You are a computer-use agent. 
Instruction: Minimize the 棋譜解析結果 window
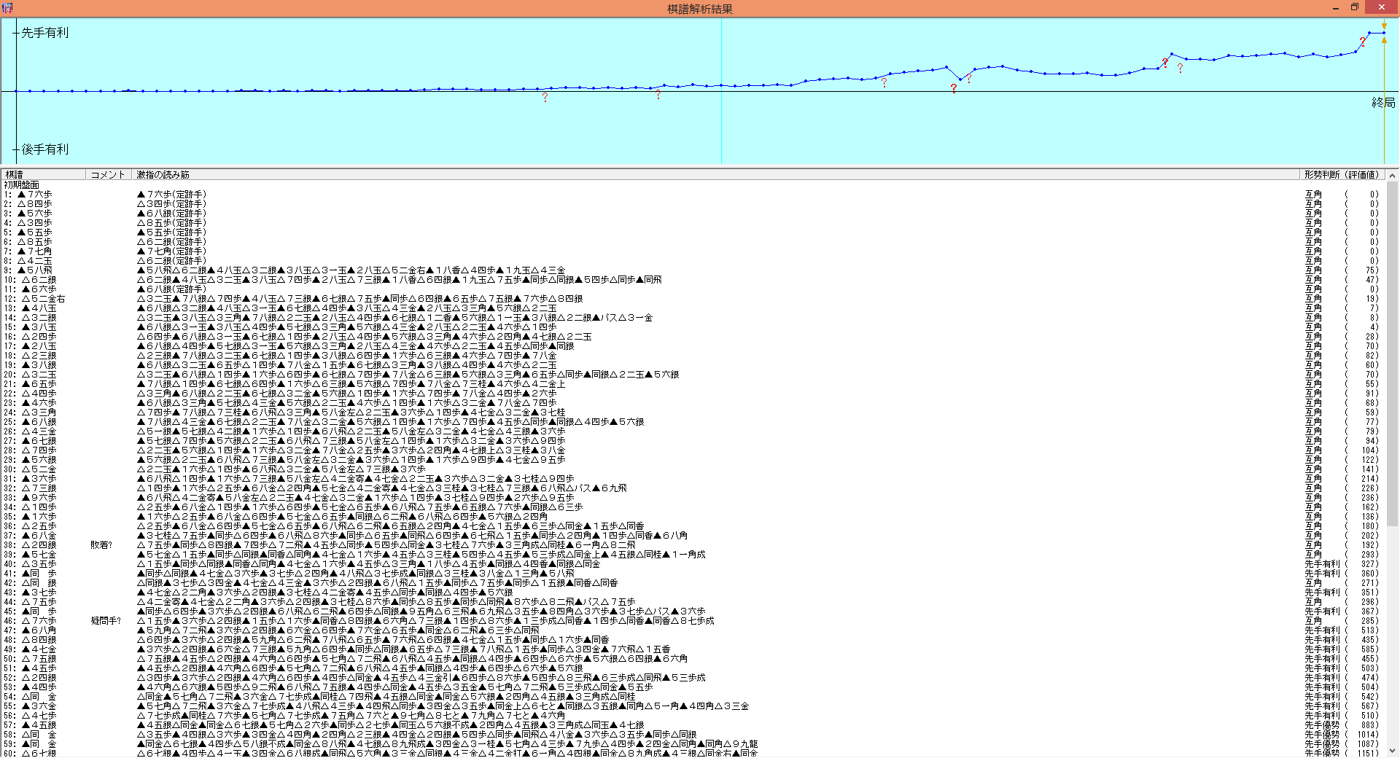coord(1335,8)
